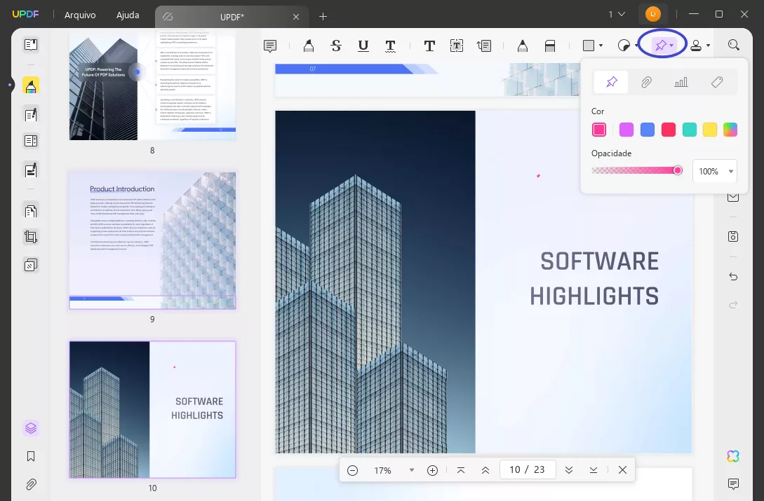Pick the teal color swatch
The width and height of the screenshot is (764, 501).
pyautogui.click(x=690, y=130)
